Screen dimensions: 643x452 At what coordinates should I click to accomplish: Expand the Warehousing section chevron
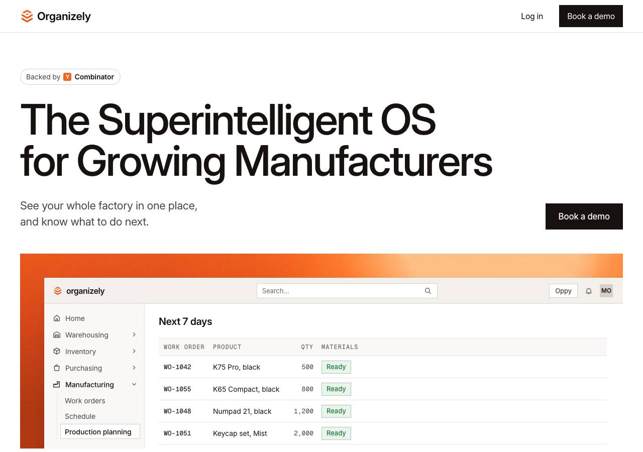point(134,334)
